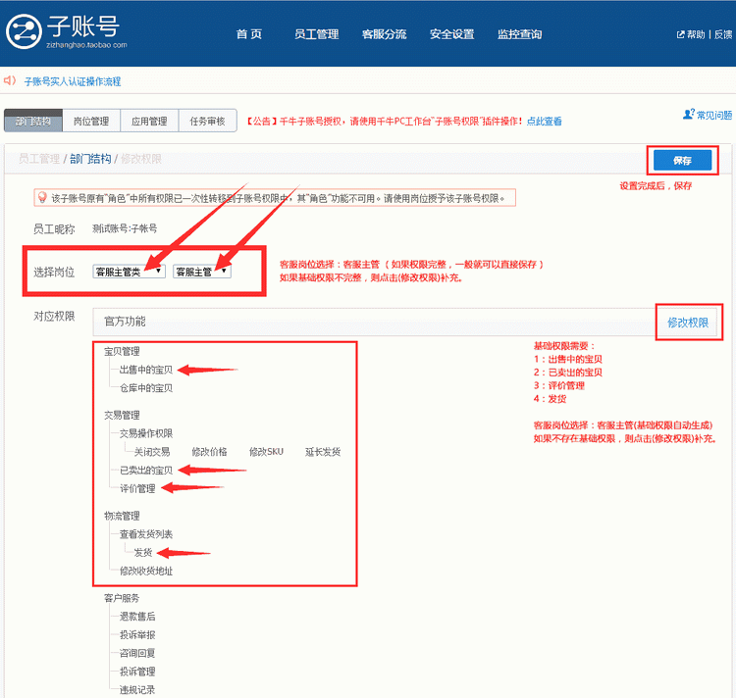
Task: Click the blue 保存 button
Action: click(x=682, y=161)
